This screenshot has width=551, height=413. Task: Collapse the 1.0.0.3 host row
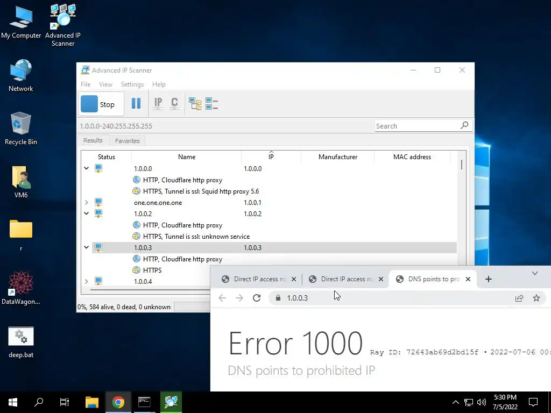(x=87, y=247)
